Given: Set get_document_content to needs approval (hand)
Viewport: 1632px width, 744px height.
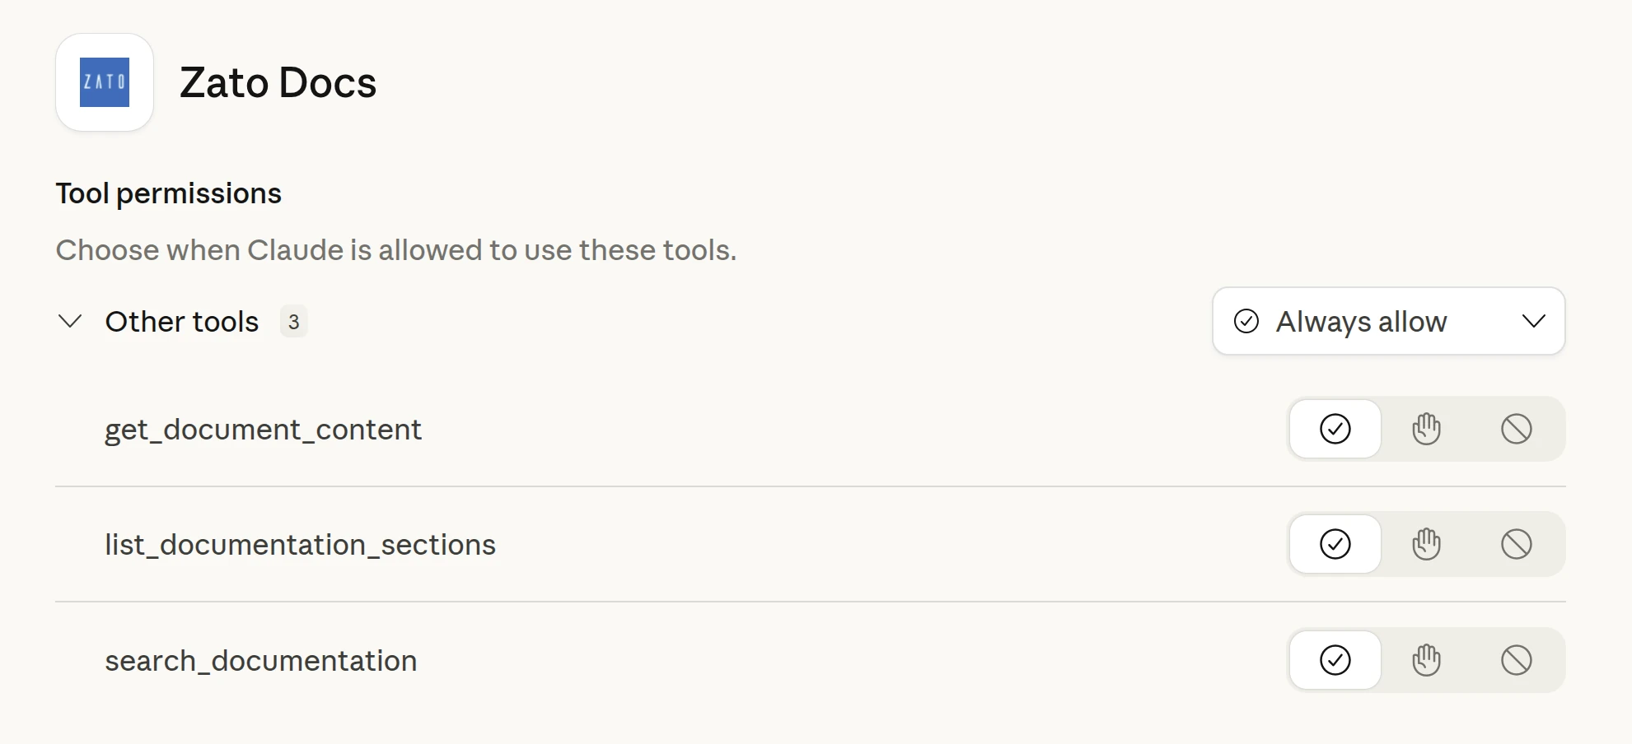Looking at the screenshot, I should (1426, 429).
